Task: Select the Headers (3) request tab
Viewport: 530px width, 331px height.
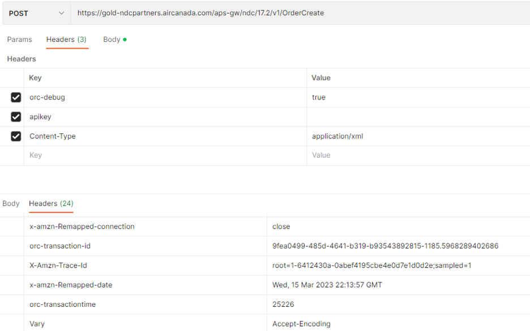Action: point(67,40)
